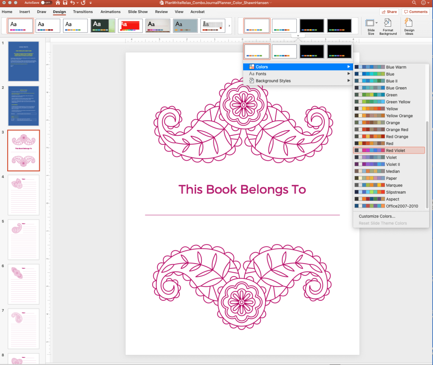Viewport: 433px width, 365px height.
Task: Open the Home tab
Action: pyautogui.click(x=7, y=11)
